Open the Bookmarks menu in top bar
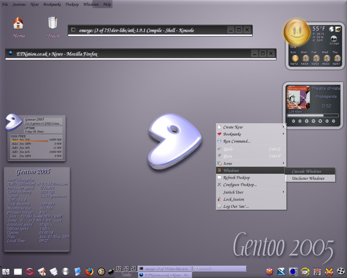 point(52,4)
